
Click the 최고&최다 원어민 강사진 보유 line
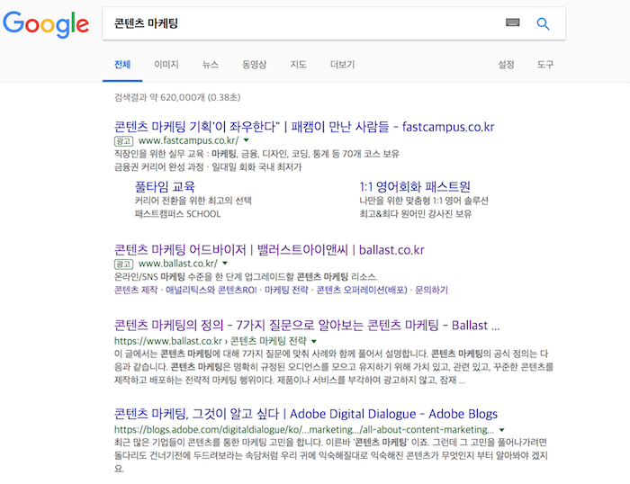coord(416,214)
